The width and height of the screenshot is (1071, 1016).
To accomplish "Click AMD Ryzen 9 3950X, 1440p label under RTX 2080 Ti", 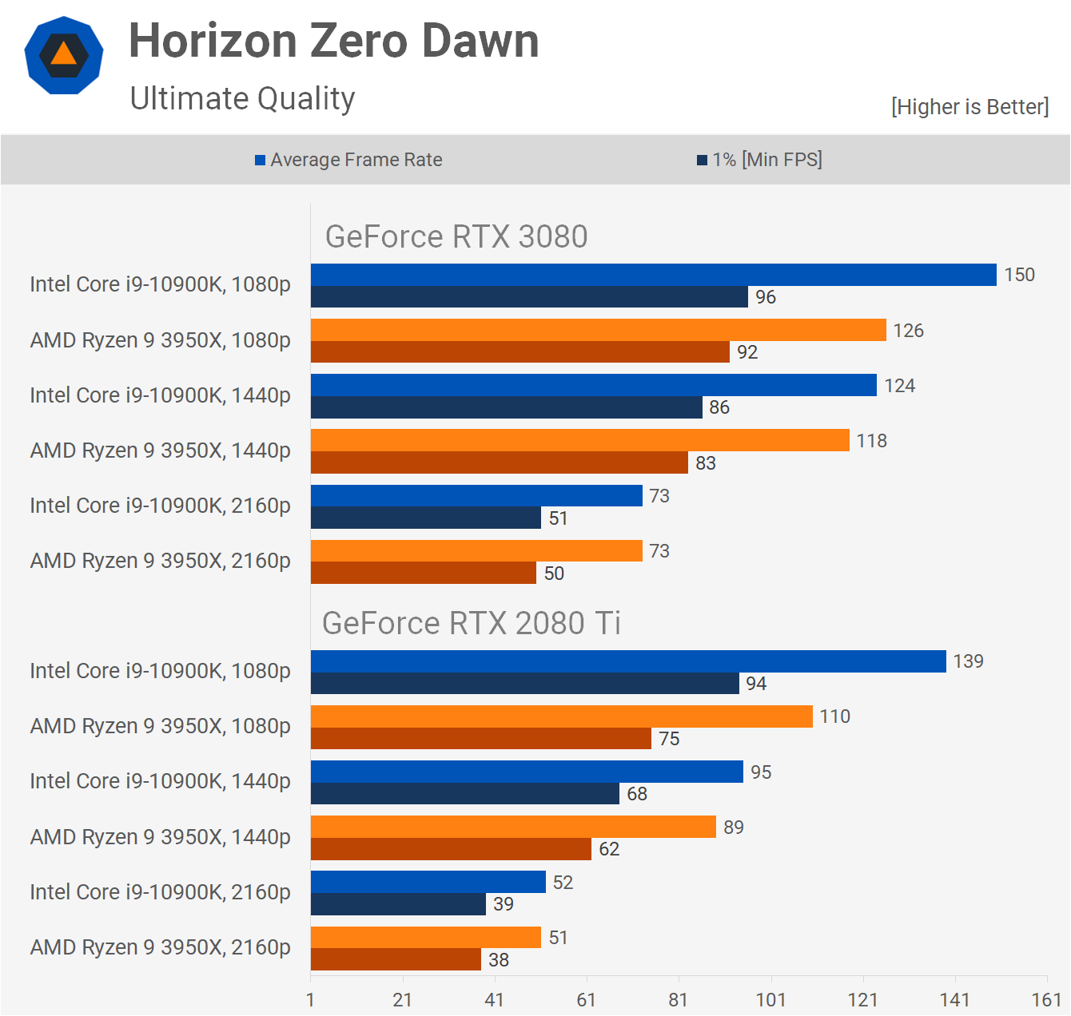I will click(x=161, y=837).
